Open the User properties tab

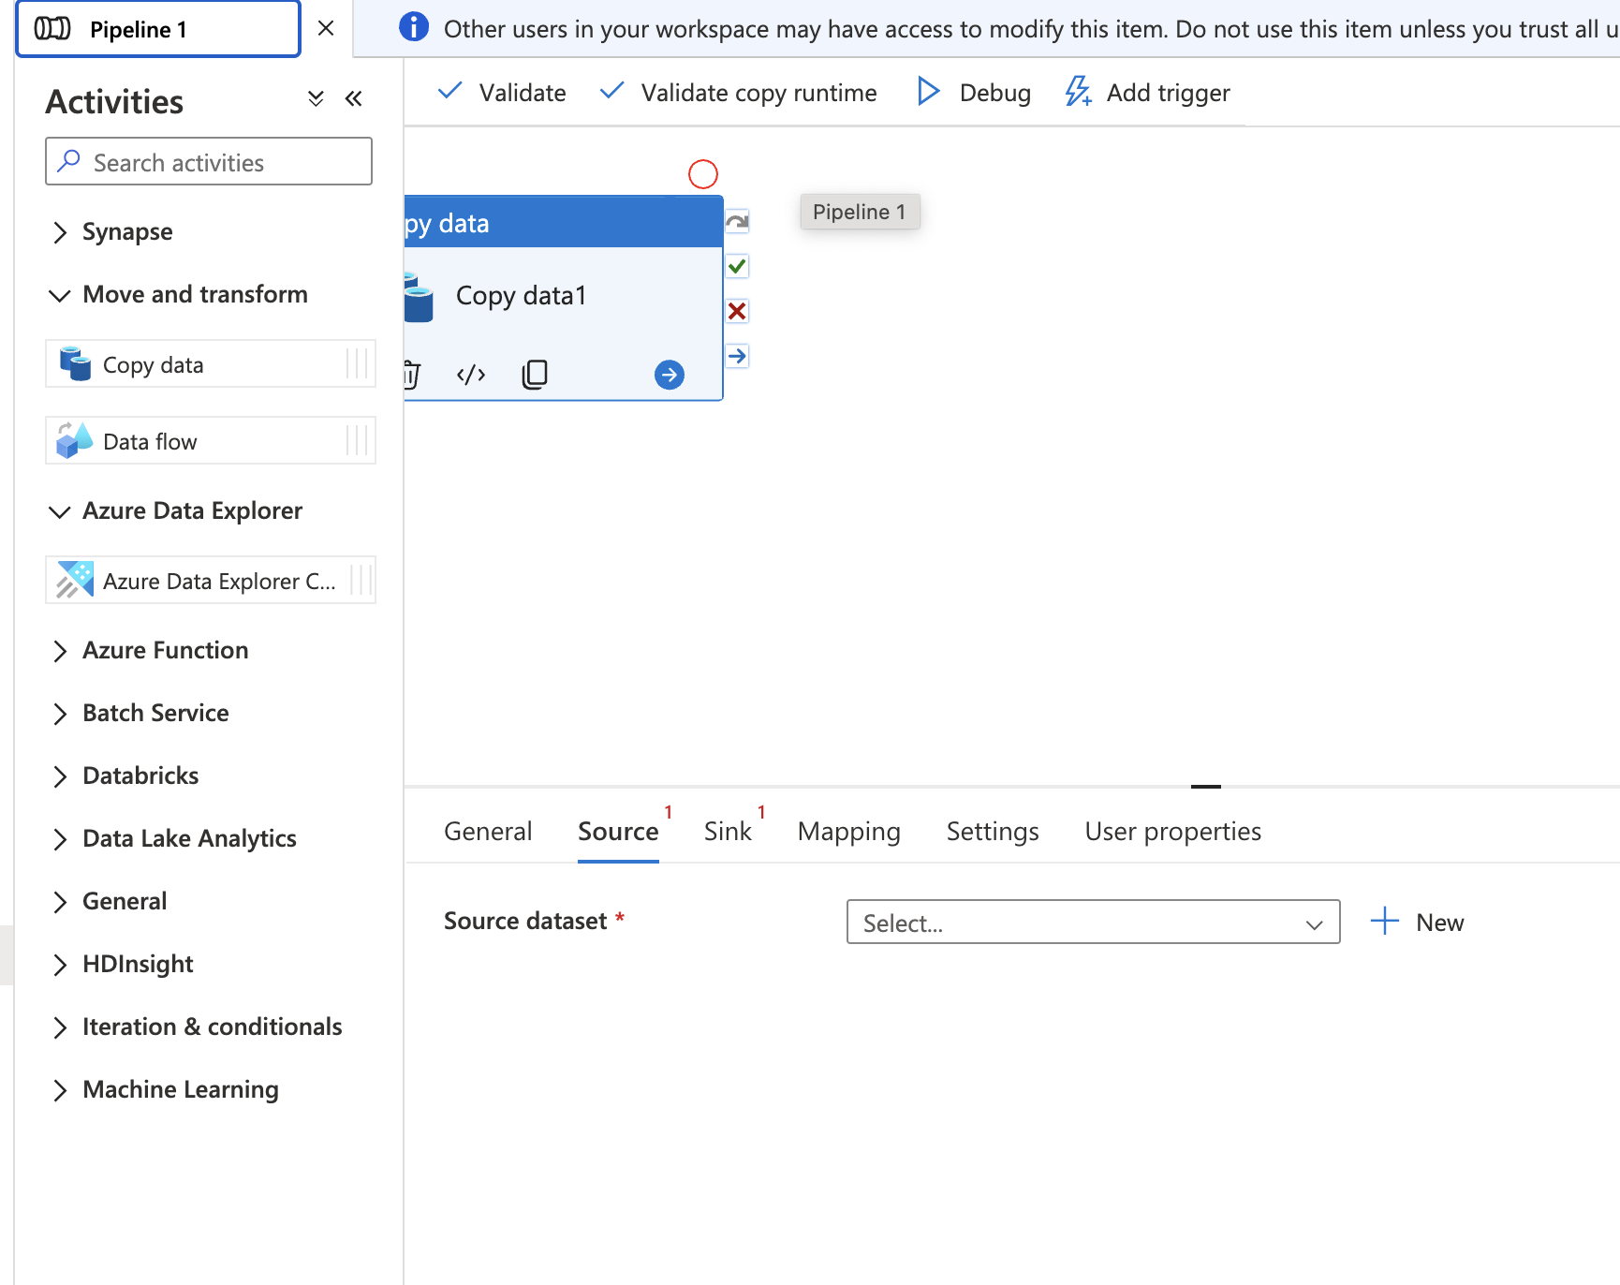[1173, 832]
